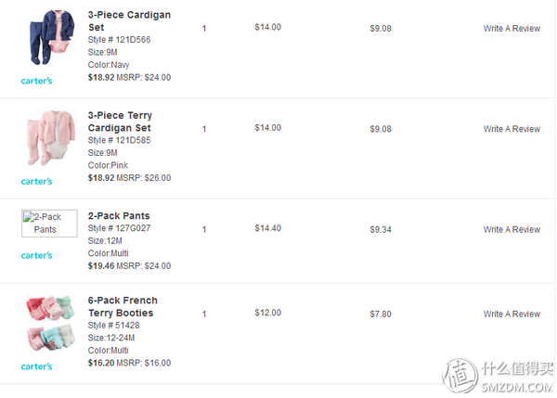Click carter's logo under 2-Pack Pants
Image resolution: width=557 pixels, height=398 pixels.
click(x=36, y=256)
